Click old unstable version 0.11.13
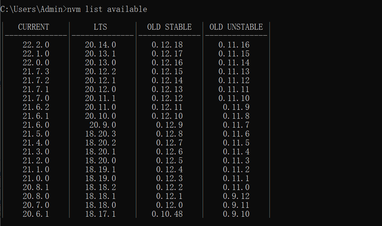The width and height of the screenshot is (382, 226). coord(234,71)
